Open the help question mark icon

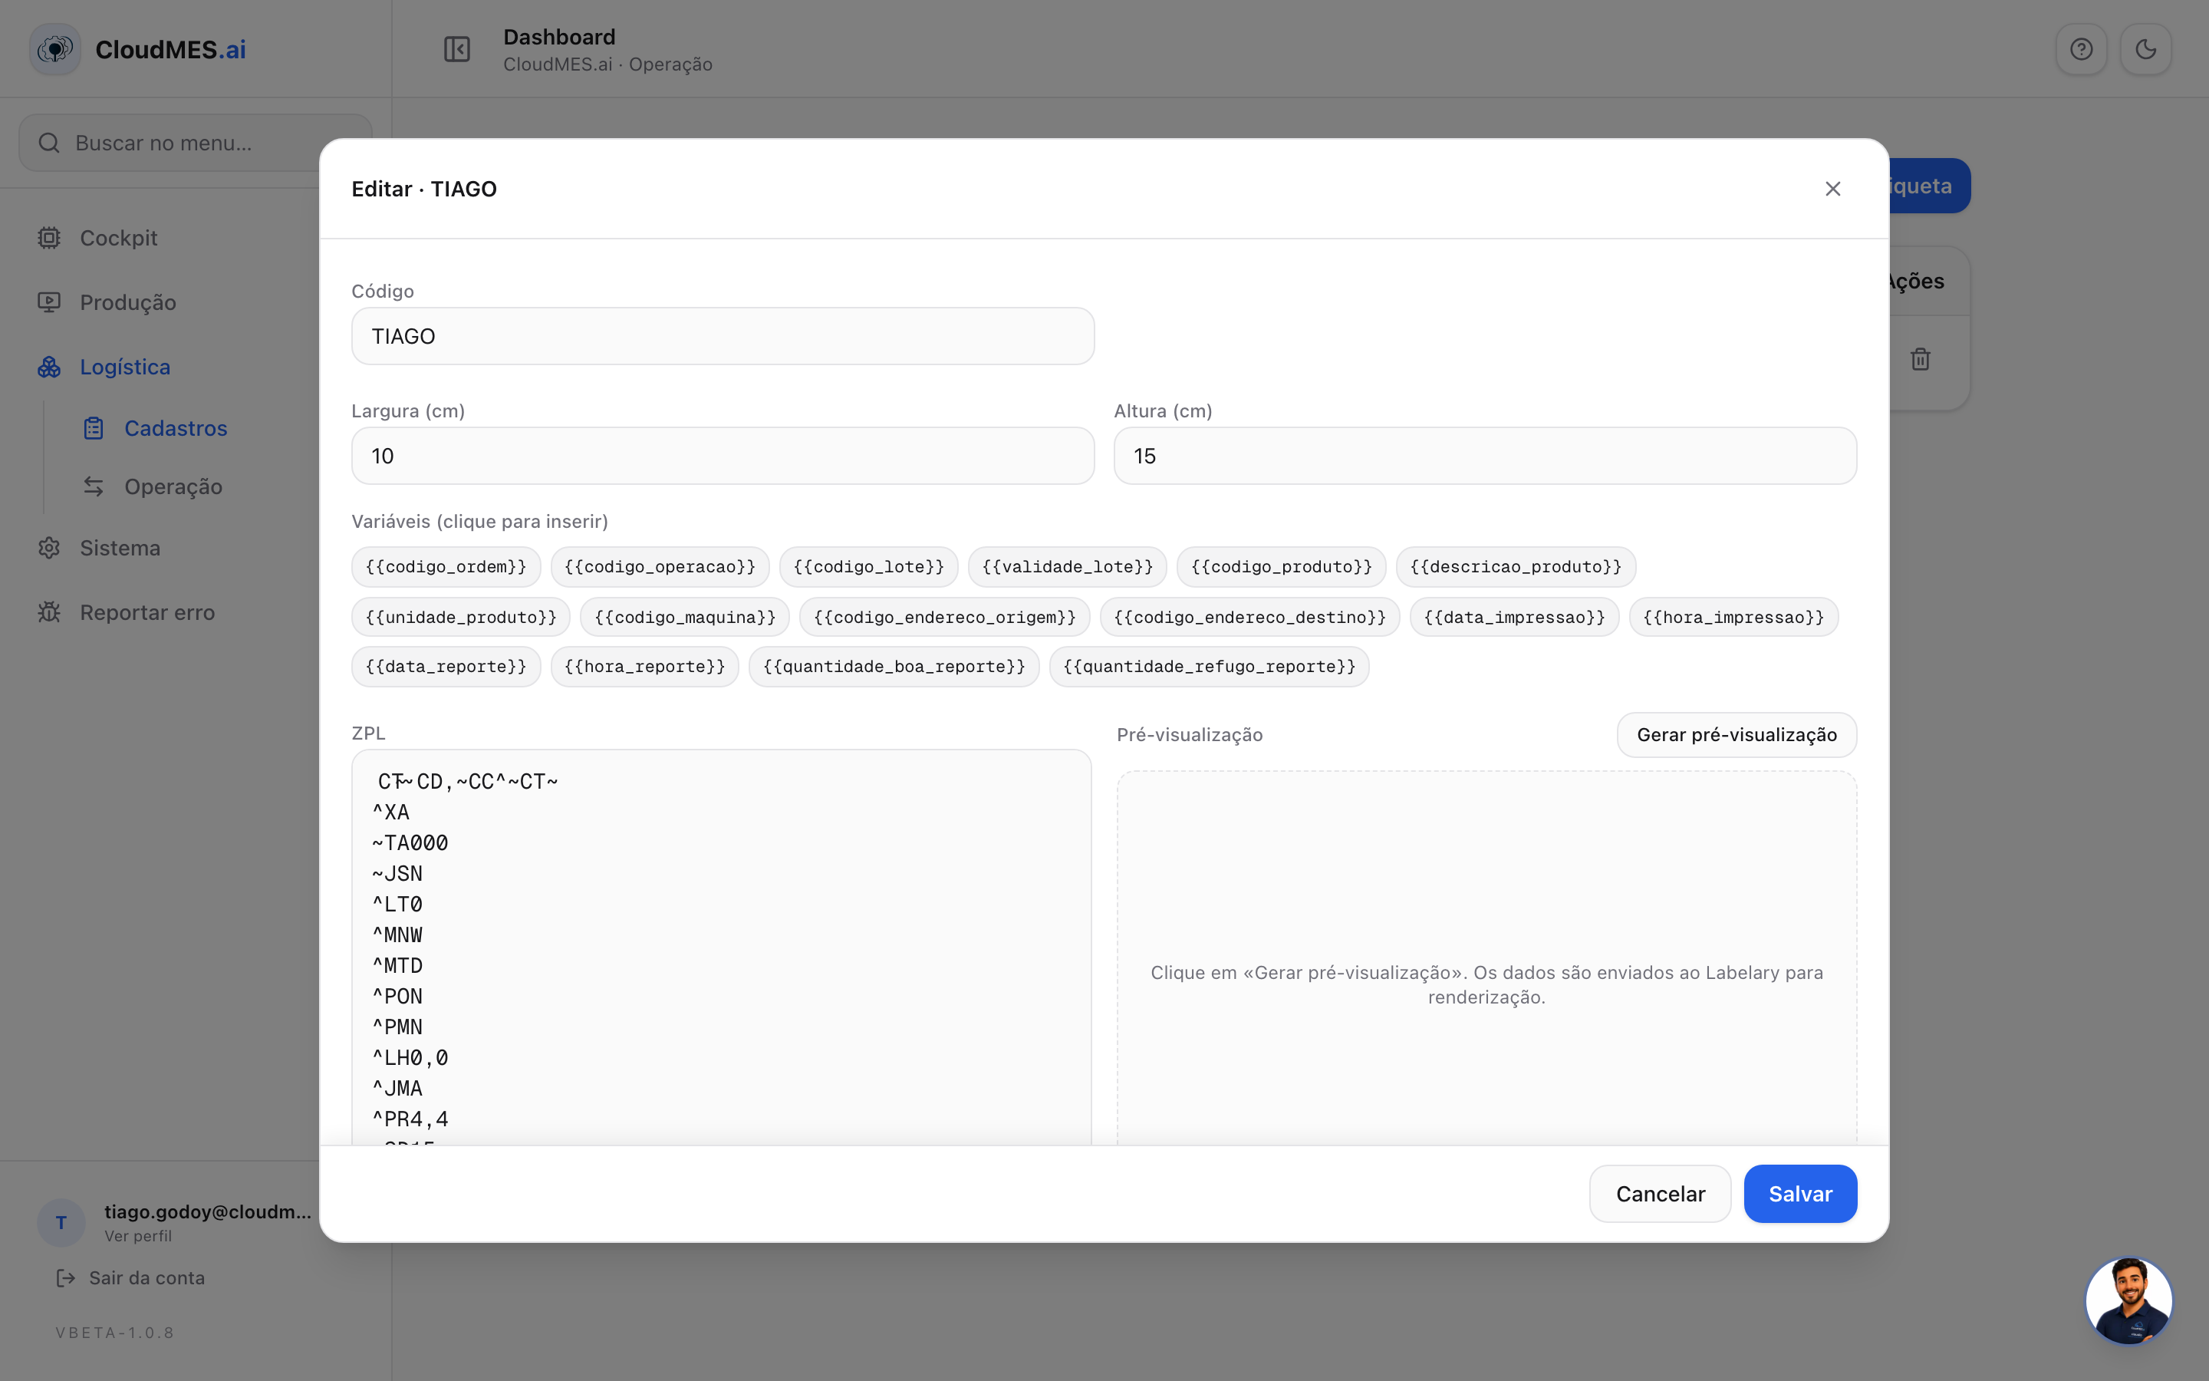click(2081, 49)
